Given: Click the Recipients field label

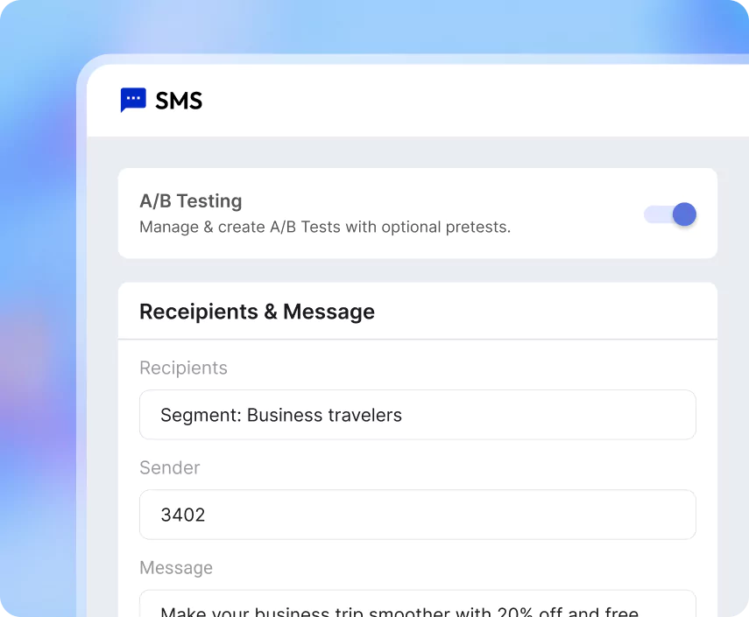Looking at the screenshot, I should 183,368.
